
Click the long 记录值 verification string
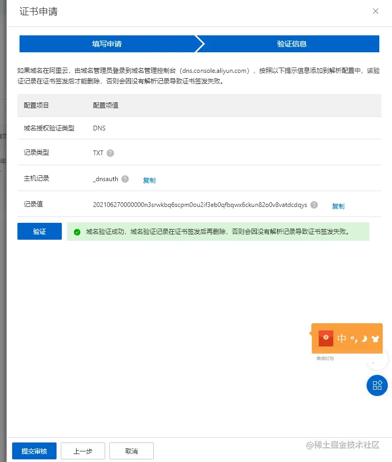[x=200, y=205]
